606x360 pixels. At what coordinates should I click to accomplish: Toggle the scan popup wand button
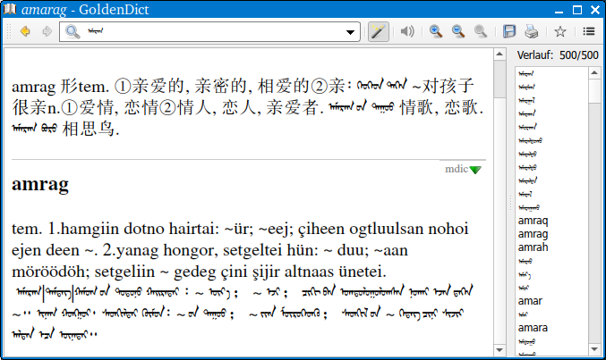point(379,31)
